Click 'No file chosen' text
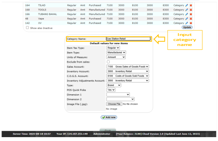 [130, 104]
